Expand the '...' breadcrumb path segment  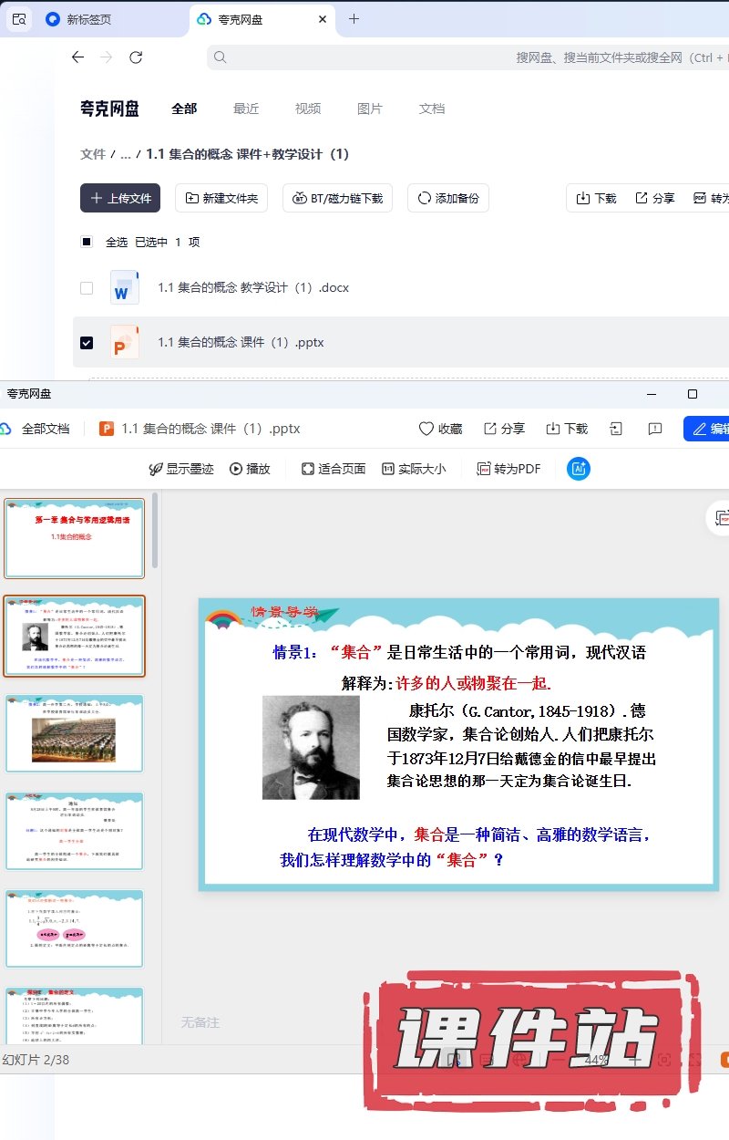tap(125, 154)
